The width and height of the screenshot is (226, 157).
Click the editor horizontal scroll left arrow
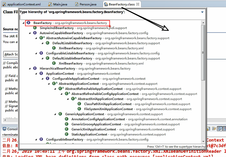coord(5,120)
